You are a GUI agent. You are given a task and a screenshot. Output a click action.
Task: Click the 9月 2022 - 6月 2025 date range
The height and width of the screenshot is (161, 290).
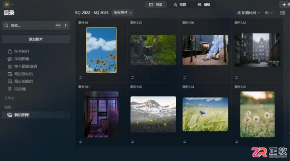tap(92, 13)
